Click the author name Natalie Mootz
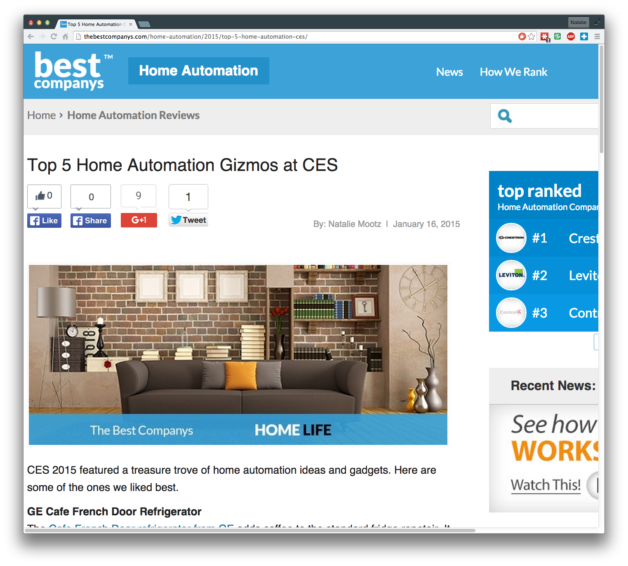Image resolution: width=628 pixels, height=566 pixels. click(355, 224)
